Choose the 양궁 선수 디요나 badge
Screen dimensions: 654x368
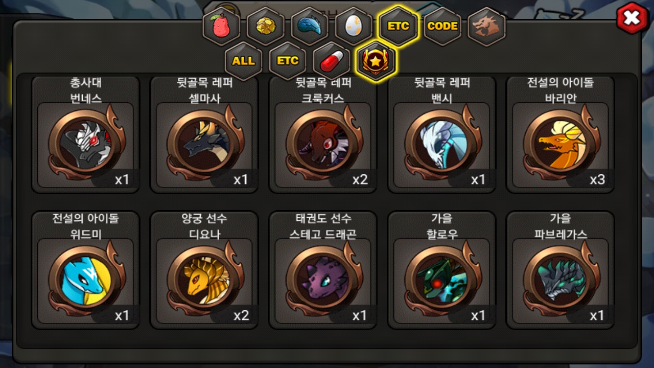point(204,270)
